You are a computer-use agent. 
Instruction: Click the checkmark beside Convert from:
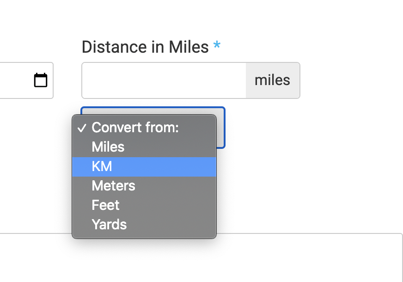pyautogui.click(x=82, y=128)
